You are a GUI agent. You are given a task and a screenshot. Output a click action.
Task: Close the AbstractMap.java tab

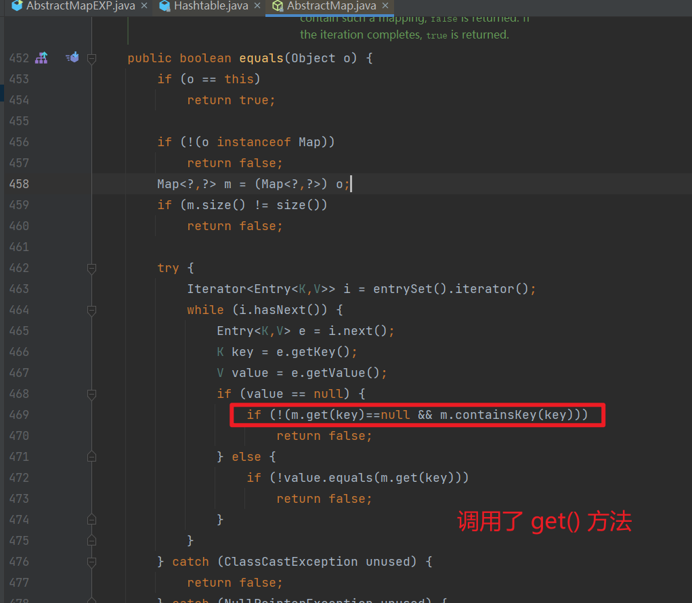pos(385,6)
